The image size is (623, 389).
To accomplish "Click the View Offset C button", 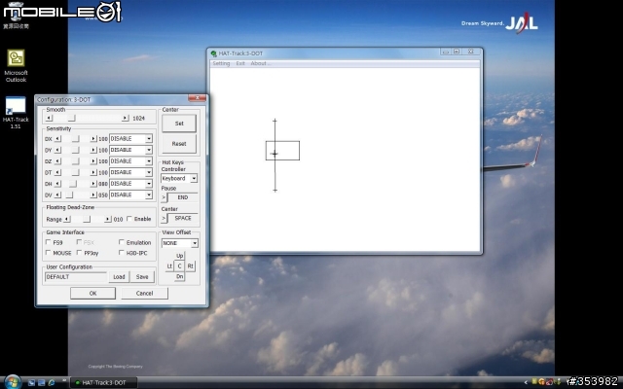I will pos(179,265).
